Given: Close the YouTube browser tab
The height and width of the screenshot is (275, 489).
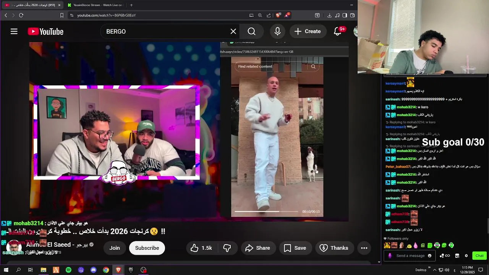Looking at the screenshot, I should 59,5.
